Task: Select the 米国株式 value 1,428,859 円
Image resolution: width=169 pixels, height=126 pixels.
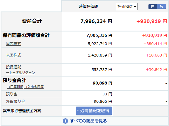Action: tap(100, 55)
